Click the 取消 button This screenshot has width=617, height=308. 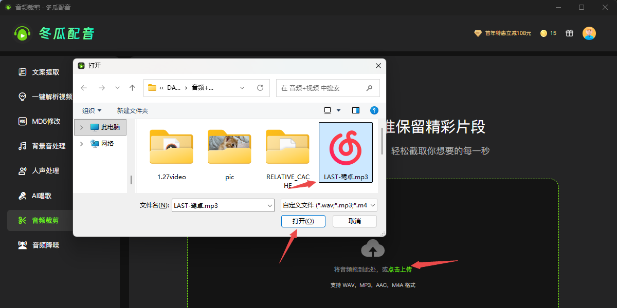(x=355, y=221)
